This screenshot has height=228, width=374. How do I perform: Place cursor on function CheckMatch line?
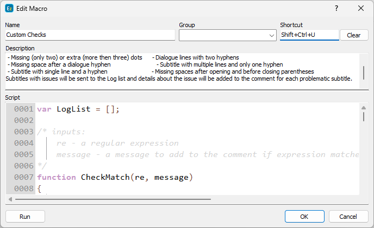coord(115,177)
